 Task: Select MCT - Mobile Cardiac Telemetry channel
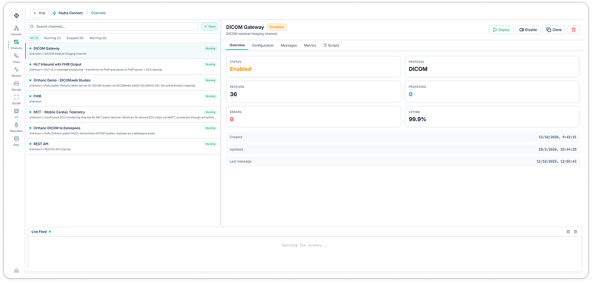pos(123,114)
